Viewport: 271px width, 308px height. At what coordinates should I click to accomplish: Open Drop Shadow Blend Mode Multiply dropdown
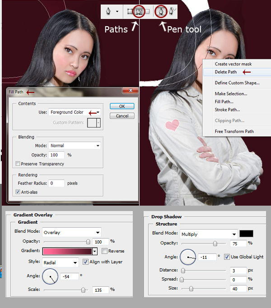[209, 234]
